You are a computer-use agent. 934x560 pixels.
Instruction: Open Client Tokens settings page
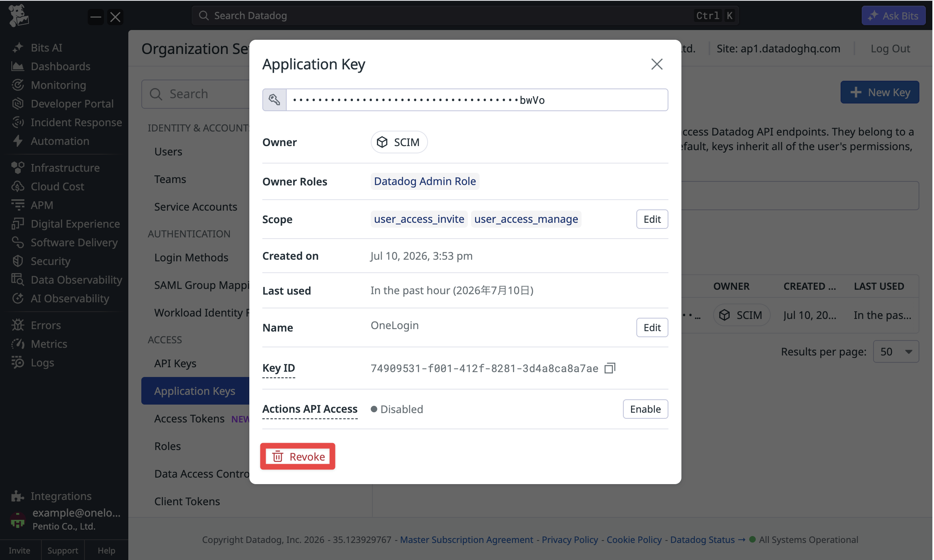(x=187, y=501)
